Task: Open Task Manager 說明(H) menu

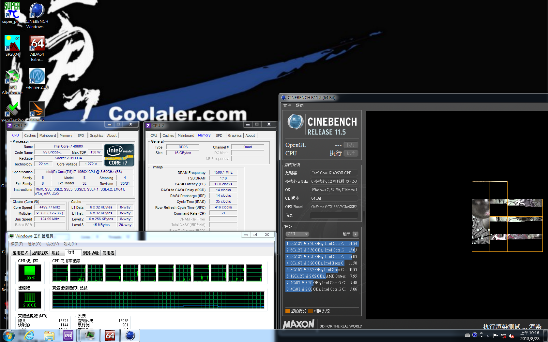Action: pos(70,244)
